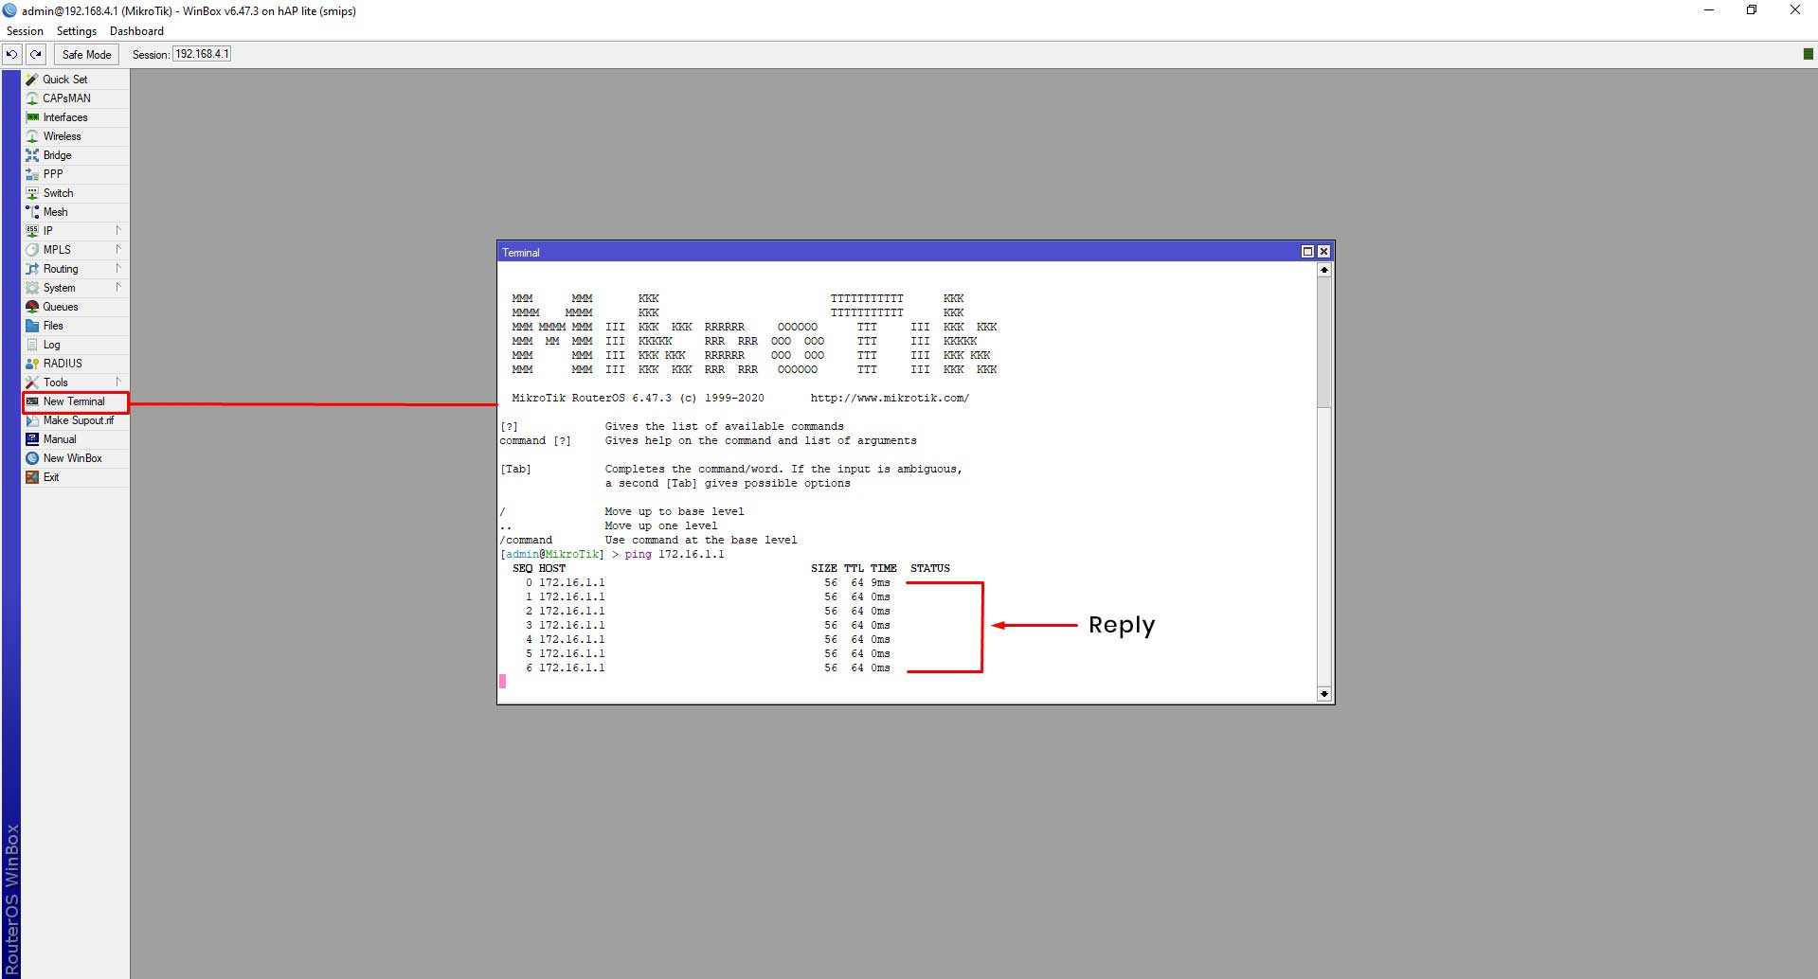Click the terminal input cursor
This screenshot has height=979, width=1818.
click(x=503, y=681)
